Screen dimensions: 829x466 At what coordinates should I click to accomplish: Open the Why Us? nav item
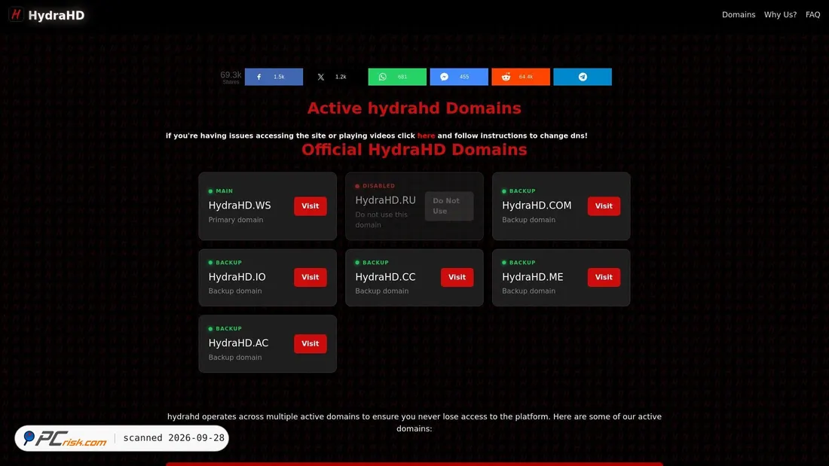point(780,15)
